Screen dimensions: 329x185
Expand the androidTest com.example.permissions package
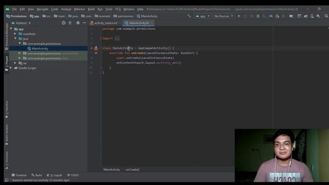coord(20,53)
